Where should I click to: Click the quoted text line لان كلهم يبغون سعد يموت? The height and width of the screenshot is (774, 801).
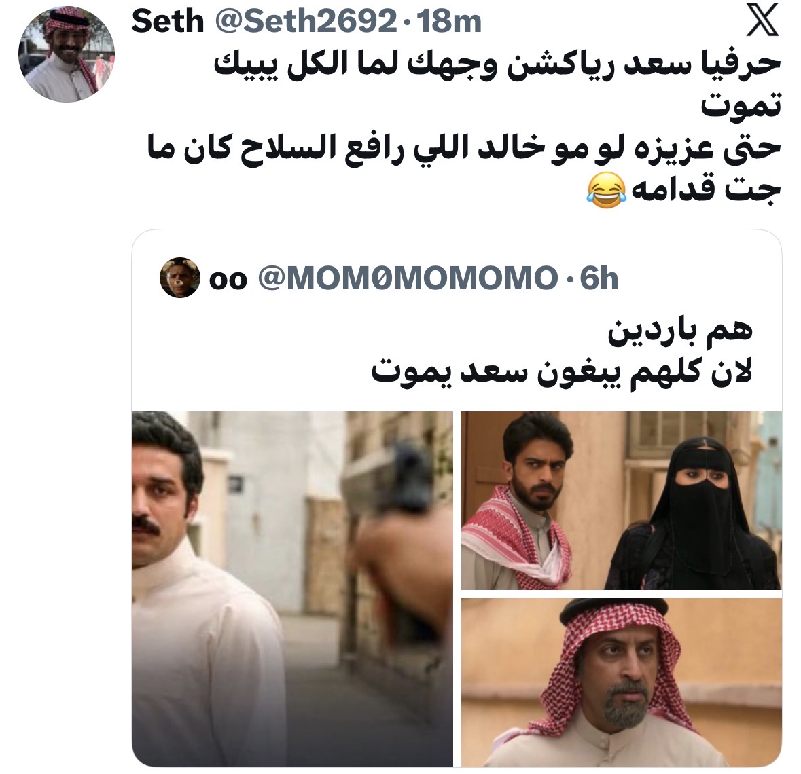561,371
